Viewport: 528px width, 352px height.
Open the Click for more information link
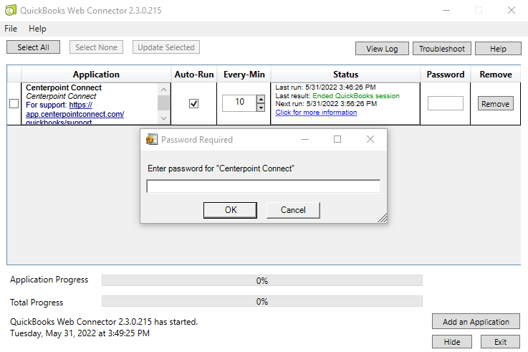pyautogui.click(x=316, y=112)
